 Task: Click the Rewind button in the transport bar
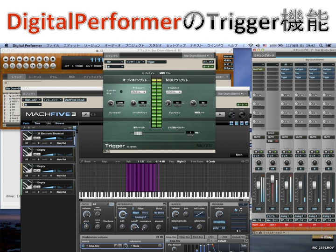(6, 59)
